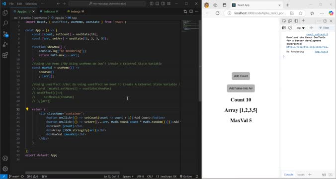The width and height of the screenshot is (336, 179).
Task: Open the Copilot icon in Edge
Action: click(331, 13)
